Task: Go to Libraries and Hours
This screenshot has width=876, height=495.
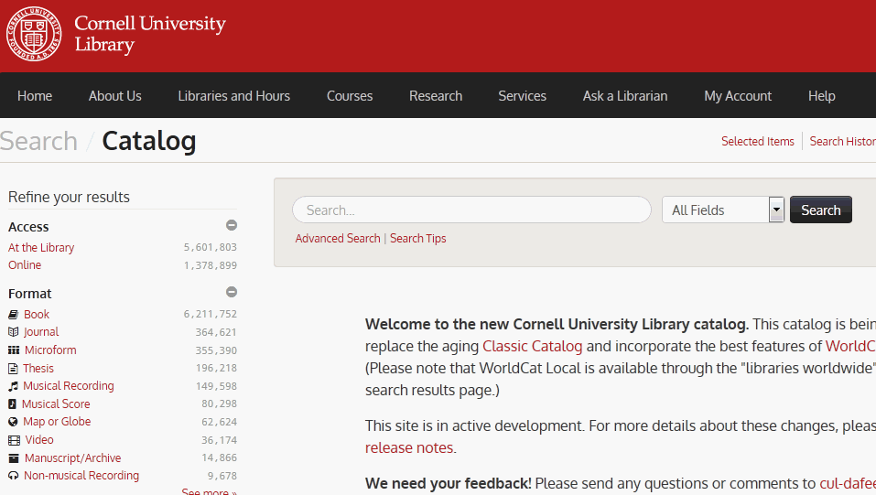Action: click(234, 96)
